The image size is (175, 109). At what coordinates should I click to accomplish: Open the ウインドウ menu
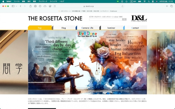point(53,1)
